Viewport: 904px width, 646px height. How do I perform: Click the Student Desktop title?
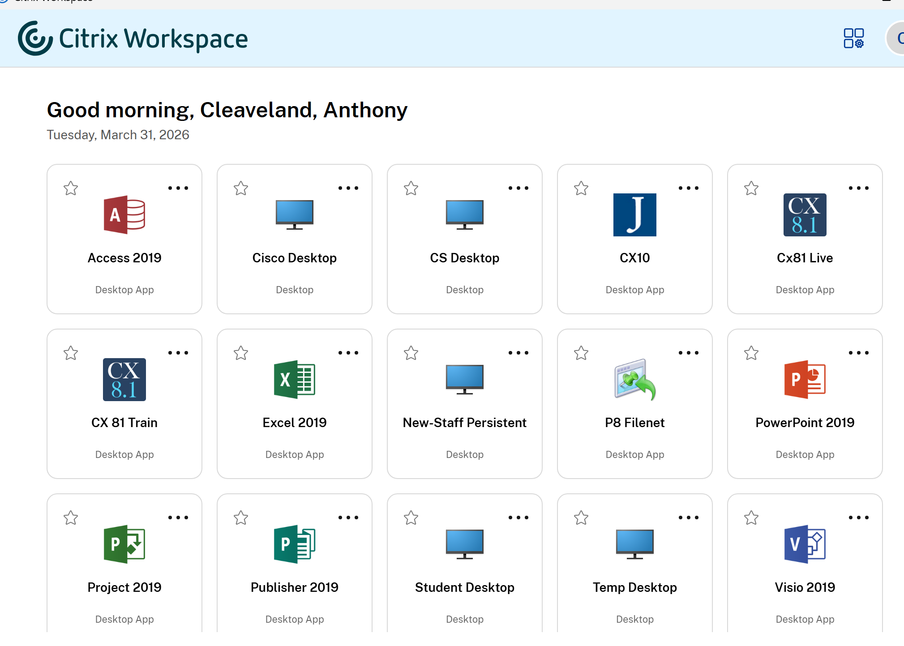point(464,587)
